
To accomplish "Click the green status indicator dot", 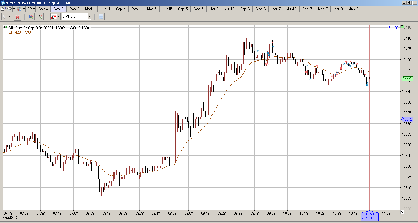I will (6, 28).
